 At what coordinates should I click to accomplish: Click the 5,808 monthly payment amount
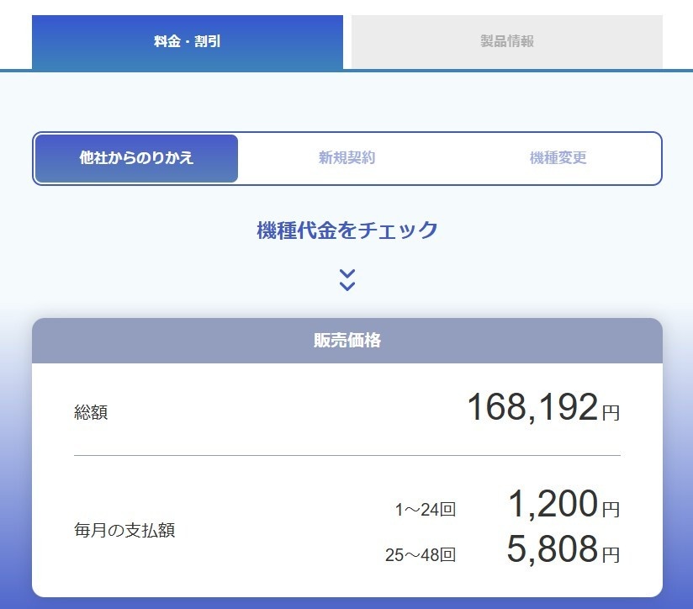(552, 549)
